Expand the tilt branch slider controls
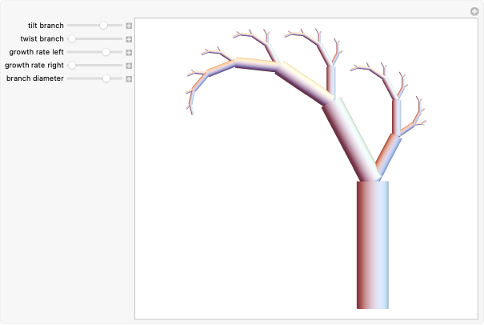This screenshot has width=484, height=325. click(129, 26)
